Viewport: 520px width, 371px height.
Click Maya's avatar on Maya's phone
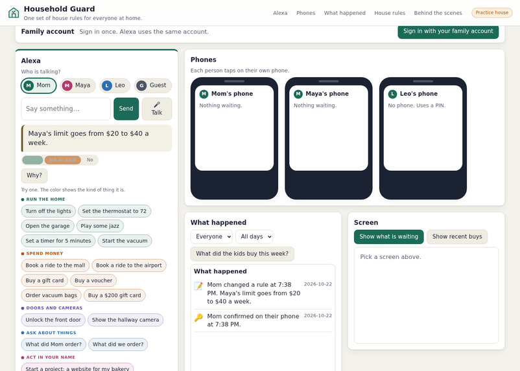pyautogui.click(x=298, y=94)
